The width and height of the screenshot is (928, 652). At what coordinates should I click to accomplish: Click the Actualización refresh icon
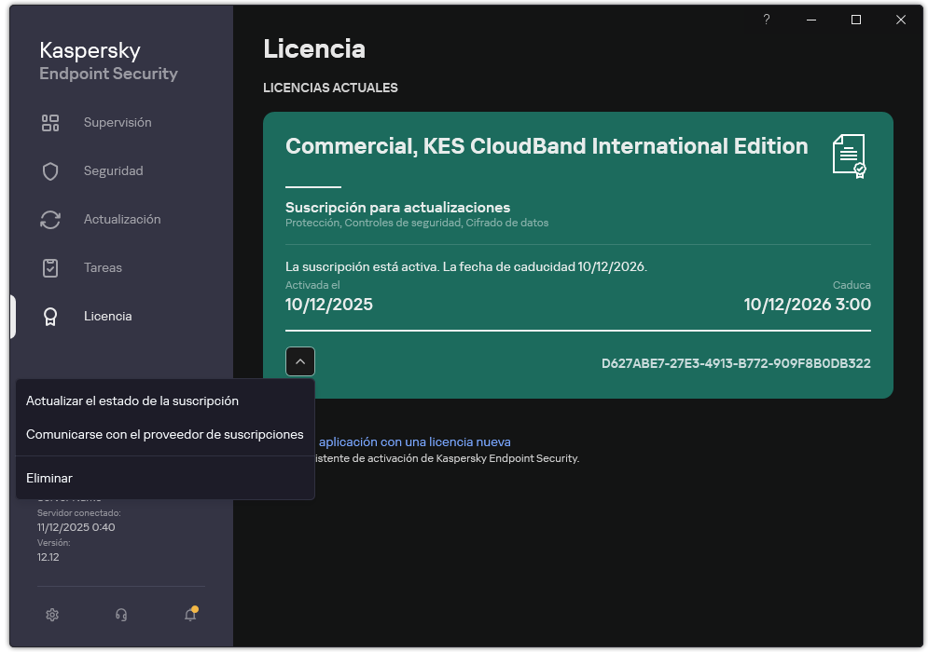(49, 219)
